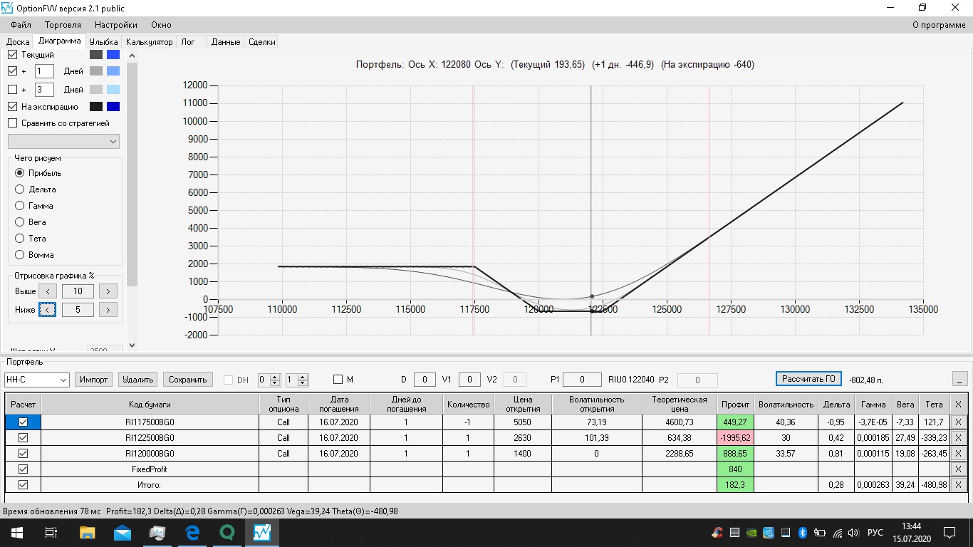Viewport: 973px width, 547px height.
Task: Click the Bluetooth tray icon
Action: (x=802, y=533)
